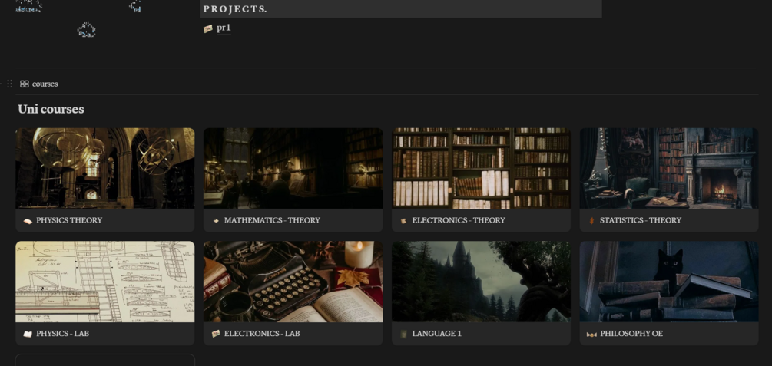The image size is (772, 366).
Task: Open the pr1 project page
Action: (x=224, y=28)
